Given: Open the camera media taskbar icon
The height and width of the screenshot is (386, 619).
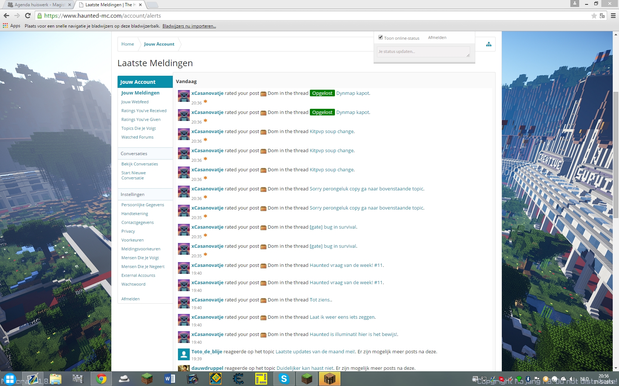Looking at the screenshot, I should (x=192, y=379).
